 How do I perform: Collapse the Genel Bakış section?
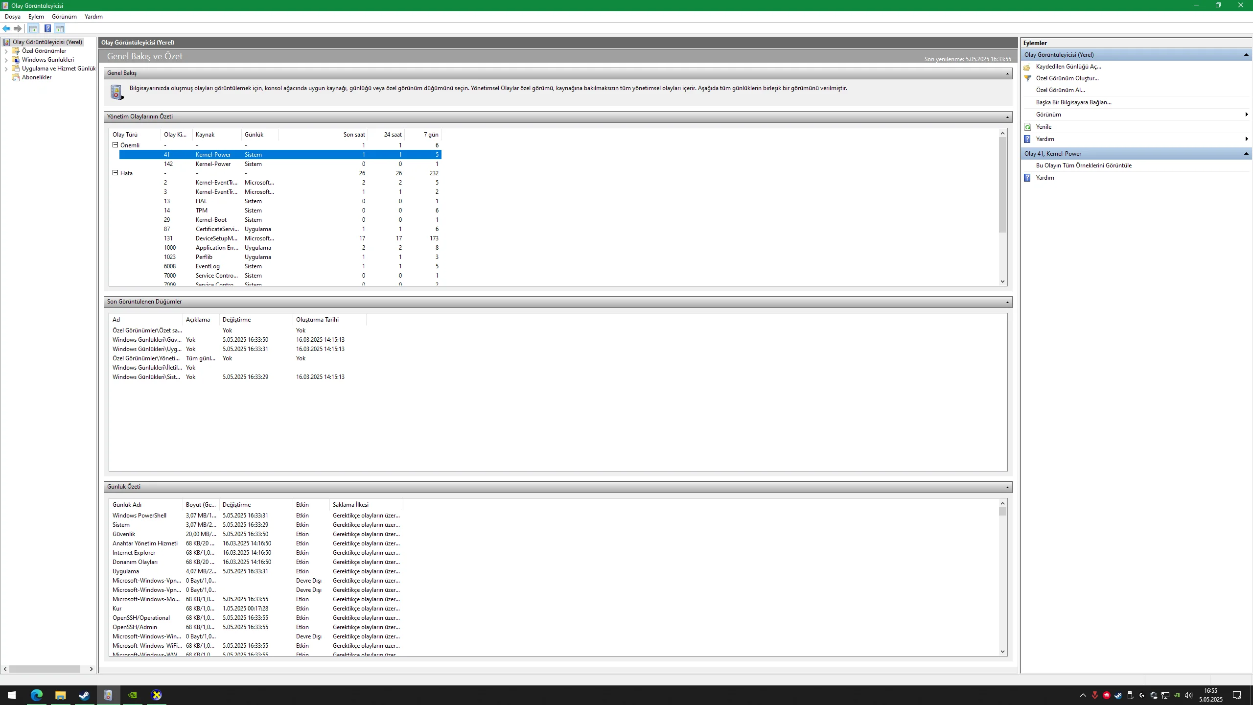click(x=1007, y=73)
